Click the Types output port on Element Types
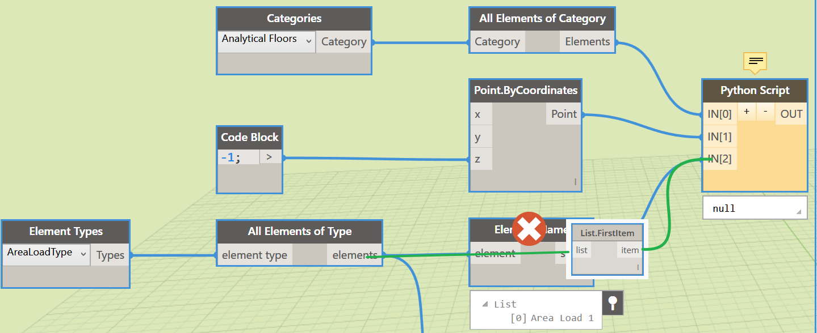 [x=110, y=255]
